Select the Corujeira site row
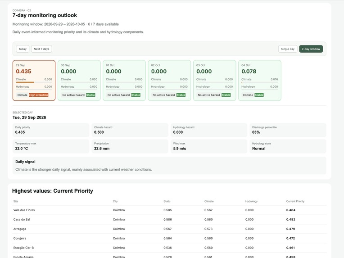 coord(169,239)
